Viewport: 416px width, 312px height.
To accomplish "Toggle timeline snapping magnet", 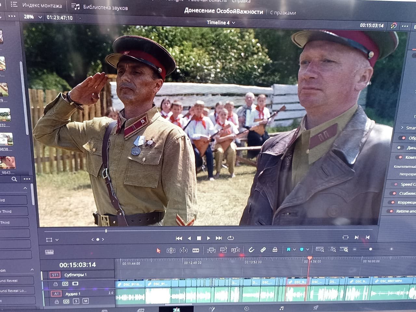I will pos(251,250).
